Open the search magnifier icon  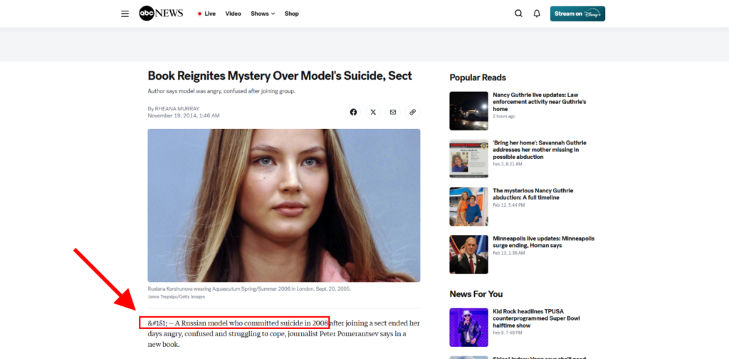(518, 14)
